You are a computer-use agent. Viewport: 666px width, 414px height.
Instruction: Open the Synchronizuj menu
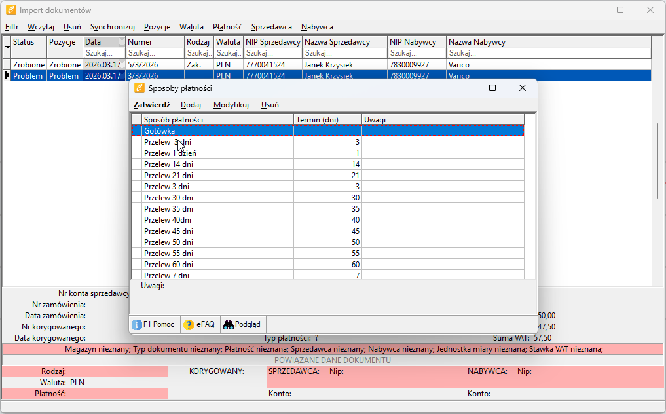click(x=113, y=27)
